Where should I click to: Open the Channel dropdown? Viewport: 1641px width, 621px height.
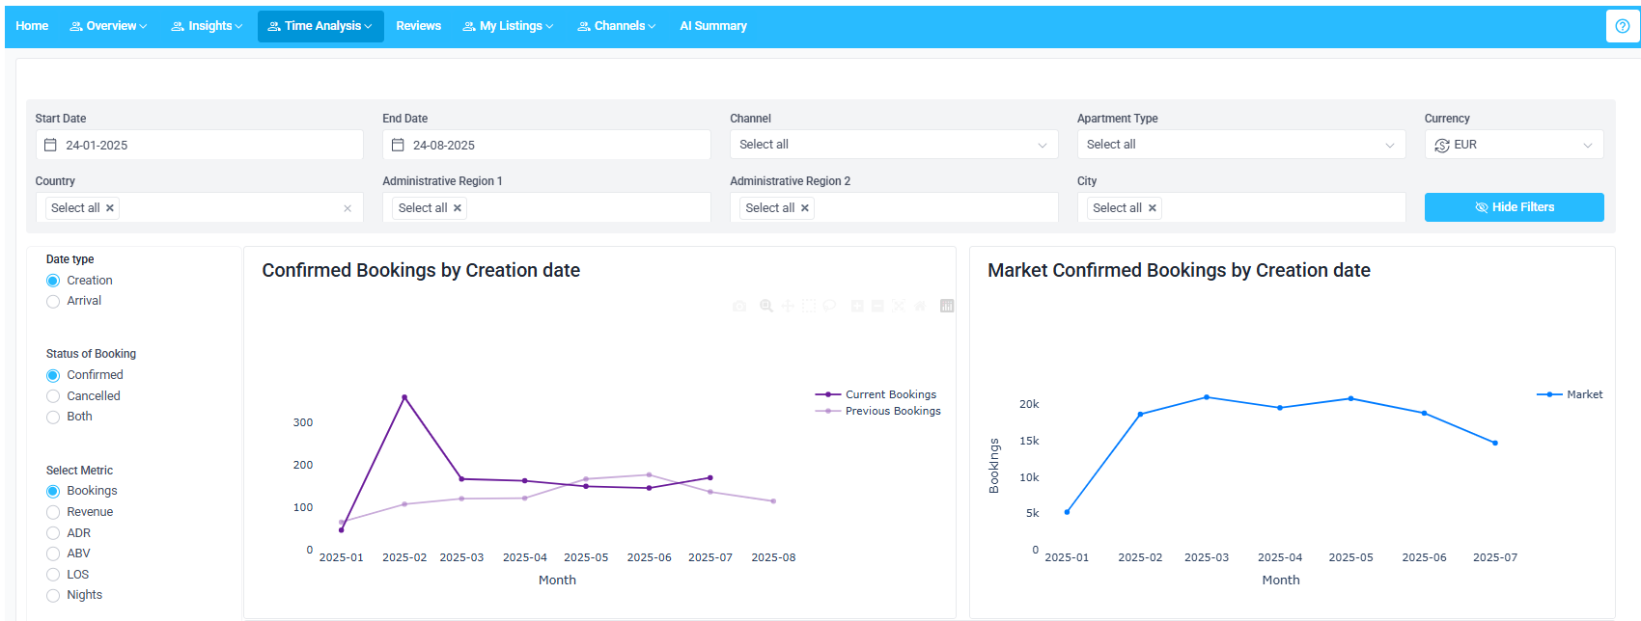coord(893,145)
